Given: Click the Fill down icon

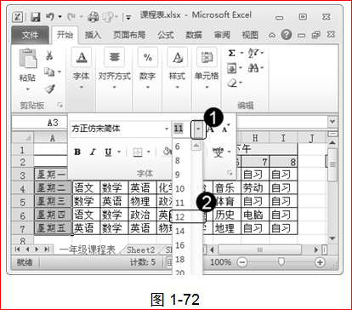Looking at the screenshot, I should [x=231, y=68].
